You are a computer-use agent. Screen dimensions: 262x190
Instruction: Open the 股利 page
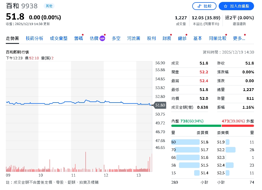151,38
